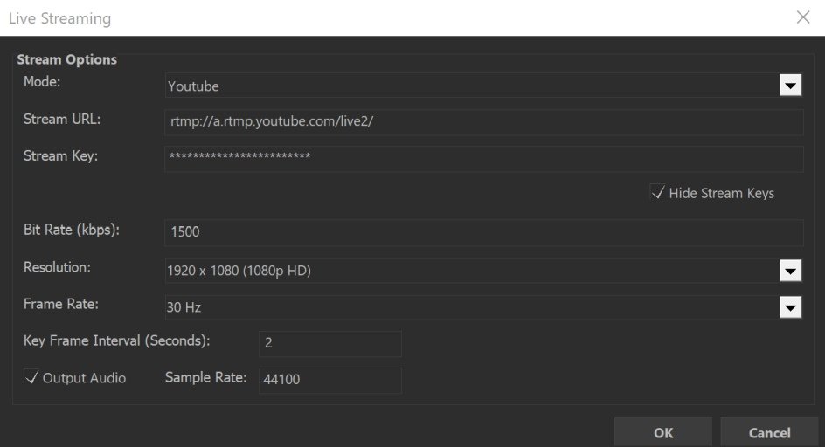The width and height of the screenshot is (825, 447).
Task: Click the Bit Rate value field
Action: coord(483,232)
